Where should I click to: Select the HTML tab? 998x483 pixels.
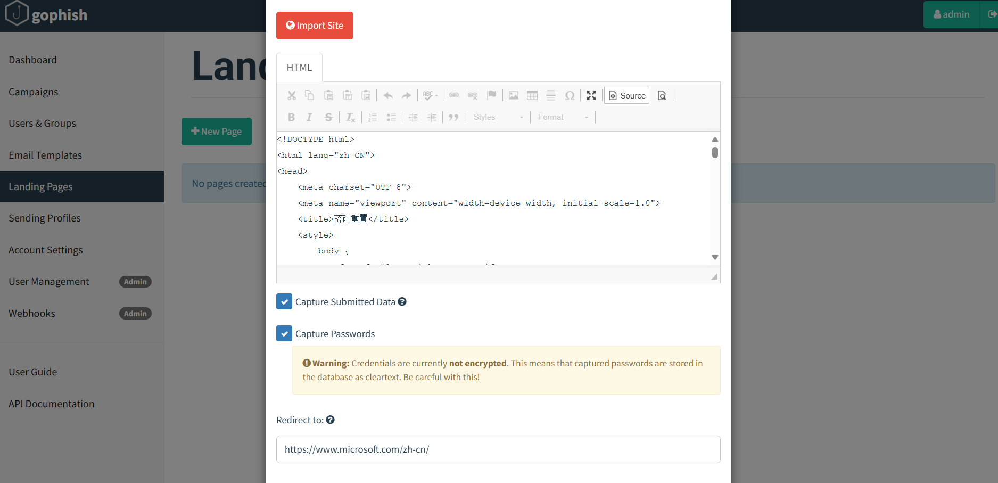click(299, 68)
